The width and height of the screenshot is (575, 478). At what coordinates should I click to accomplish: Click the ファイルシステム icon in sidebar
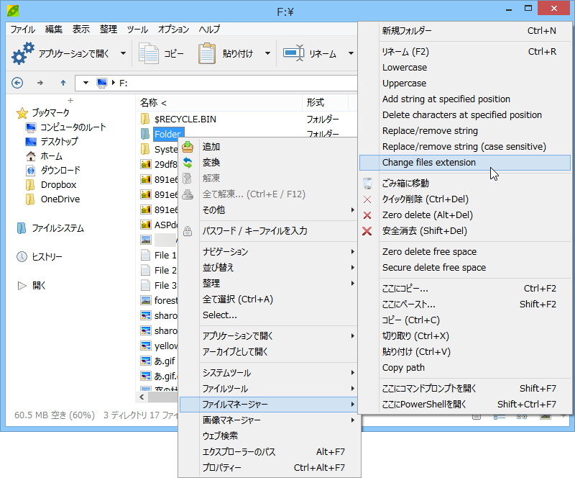point(21,229)
